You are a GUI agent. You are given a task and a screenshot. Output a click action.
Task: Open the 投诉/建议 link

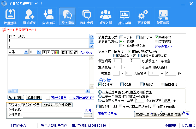[188, 126]
